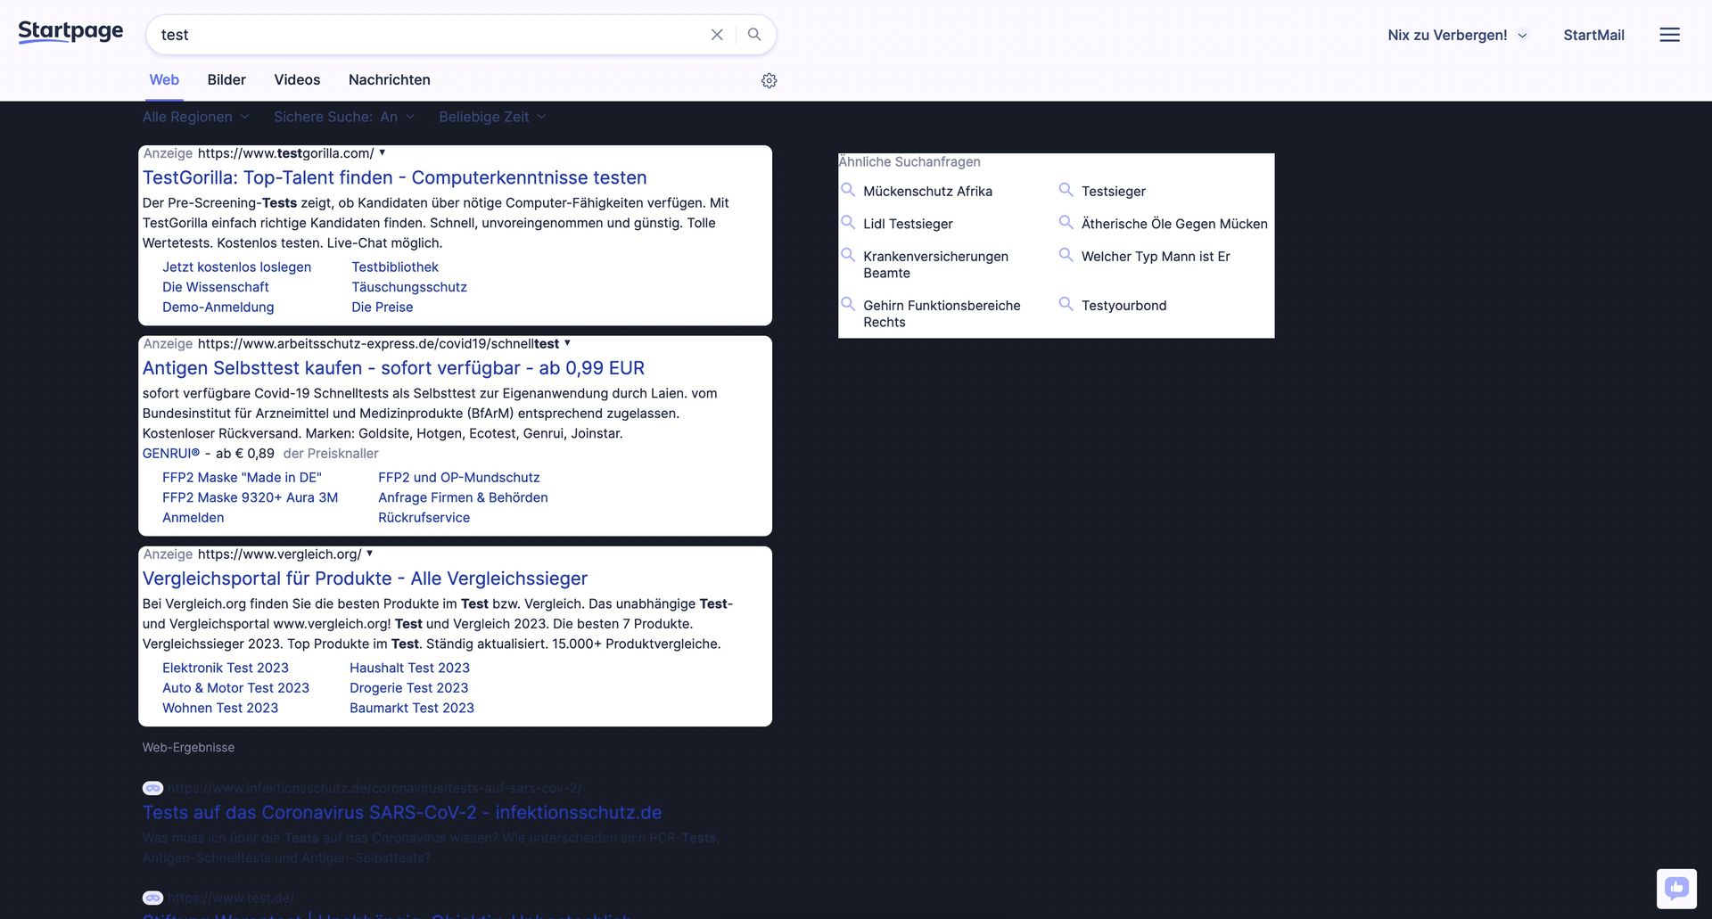
Task: Expand the Beliebige Zeit time filter
Action: (491, 117)
